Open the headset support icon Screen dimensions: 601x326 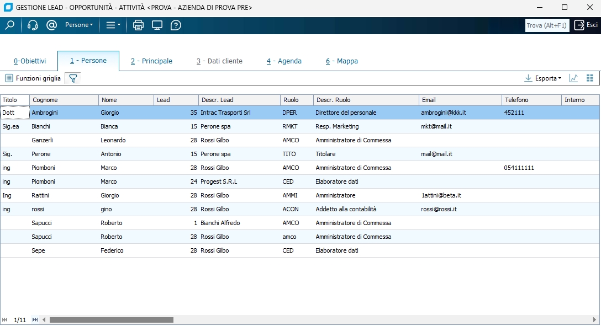pos(33,25)
